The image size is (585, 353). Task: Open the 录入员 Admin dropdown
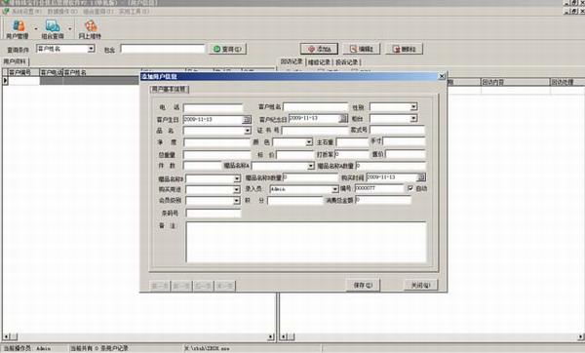pos(334,189)
